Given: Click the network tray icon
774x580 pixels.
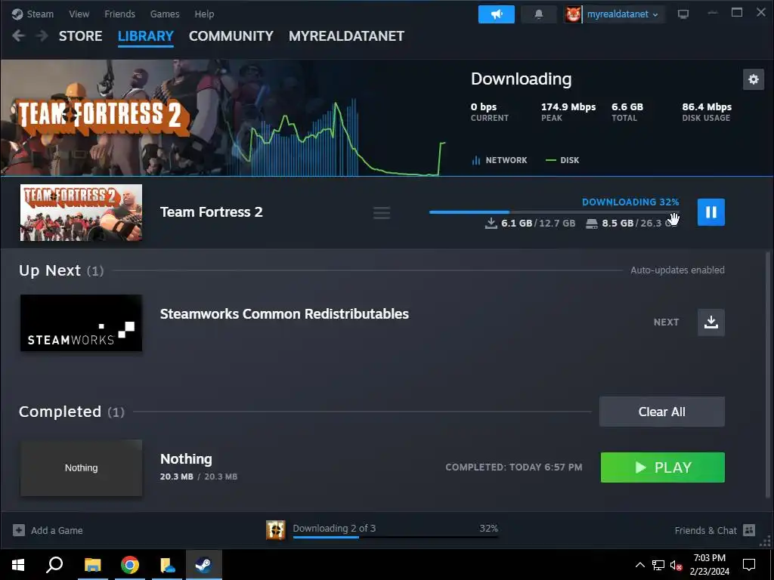Looking at the screenshot, I should (x=658, y=565).
